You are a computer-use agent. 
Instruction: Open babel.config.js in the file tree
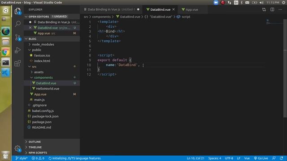(52, 111)
